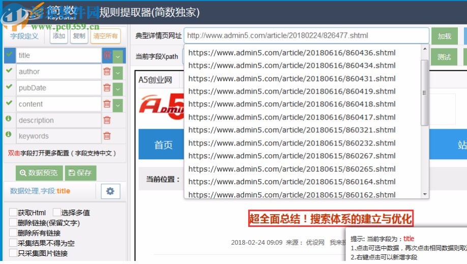Expand the author field dropdown arrow
The image size is (467, 264).
click(118, 73)
